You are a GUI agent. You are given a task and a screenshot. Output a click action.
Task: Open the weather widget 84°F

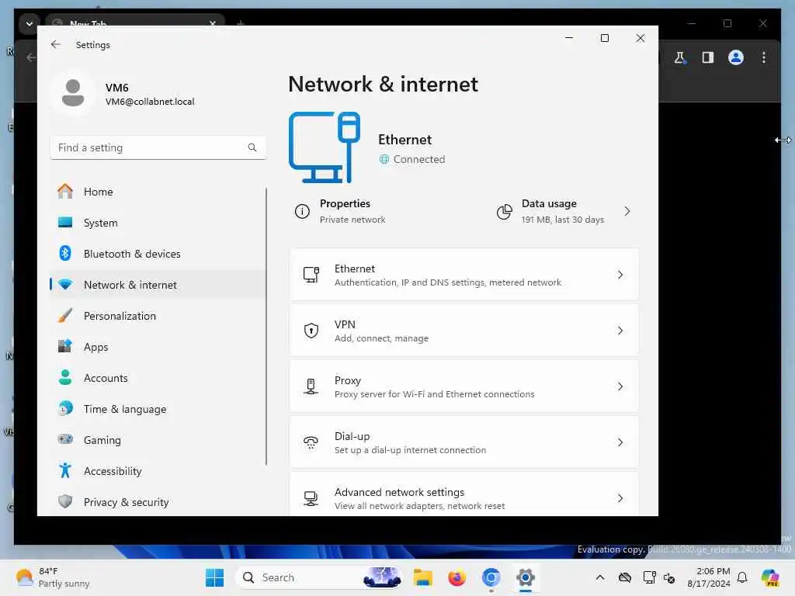[52, 577]
